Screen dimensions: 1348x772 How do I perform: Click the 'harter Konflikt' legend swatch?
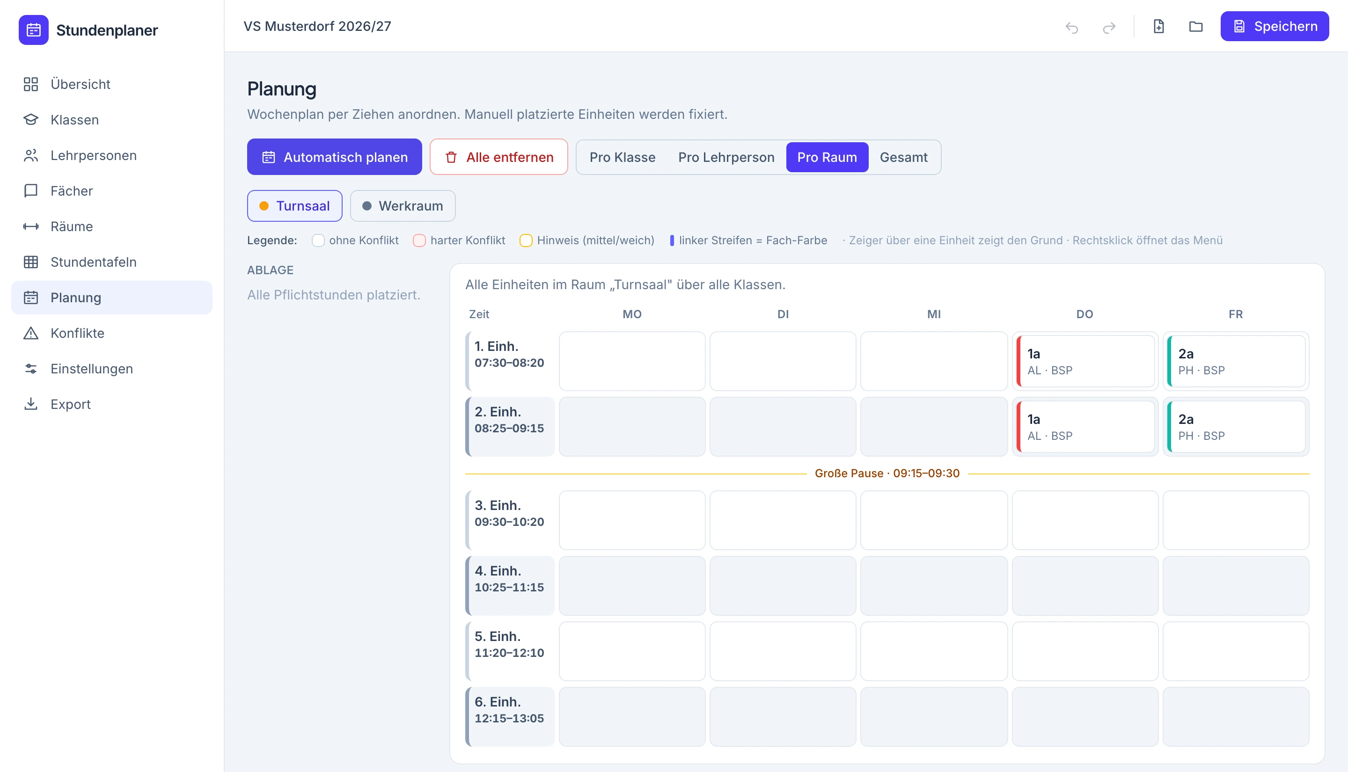(x=419, y=240)
